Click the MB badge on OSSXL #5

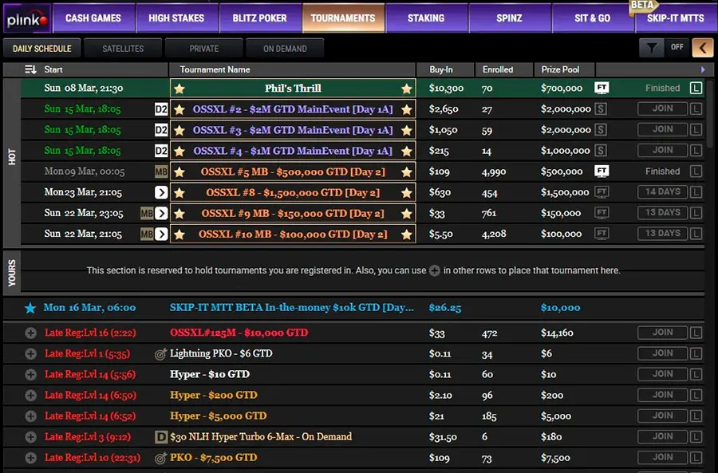pos(160,171)
